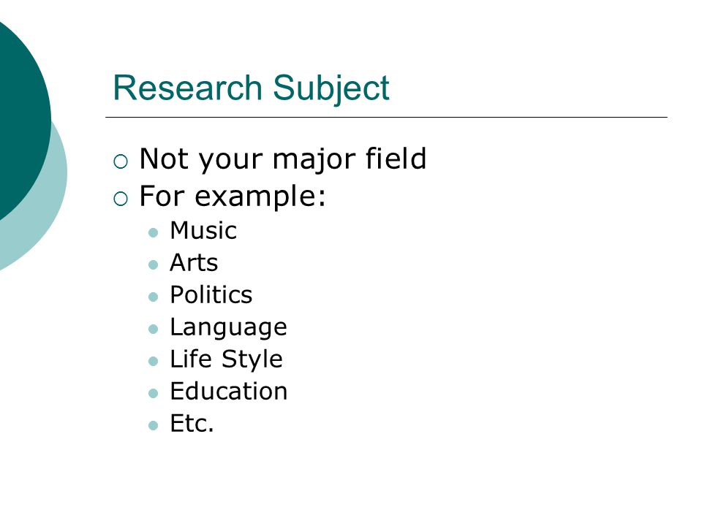Click the word Arts
702x526 pixels.
pos(194,262)
